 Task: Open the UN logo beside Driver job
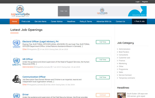17,95
